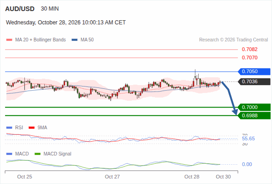Viewport: 272px width, 184px height.
Task: Click the AUD/USD pair title
Action: [20, 9]
